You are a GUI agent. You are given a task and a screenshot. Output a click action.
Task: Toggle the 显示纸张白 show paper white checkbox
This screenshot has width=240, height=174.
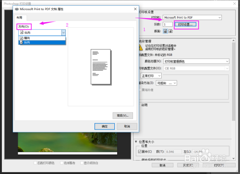(x=82, y=163)
